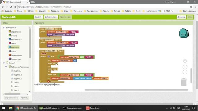The height and width of the screenshot is (111, 198).
Task: Click the GetTagList call block under Кнопка6
Action: [61, 35]
